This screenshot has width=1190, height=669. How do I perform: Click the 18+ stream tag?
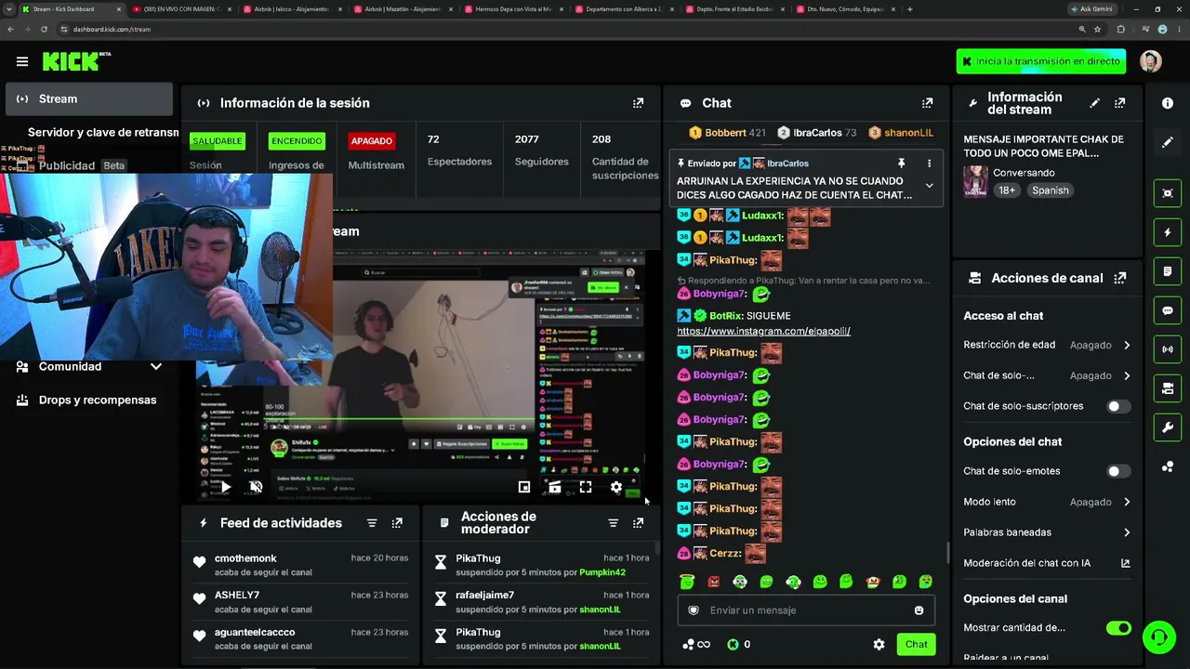pyautogui.click(x=1007, y=190)
